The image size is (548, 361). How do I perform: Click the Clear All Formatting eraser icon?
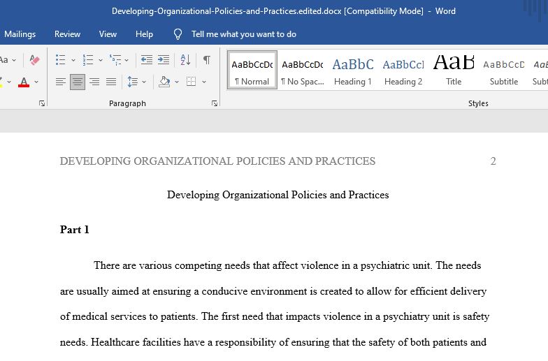(x=34, y=60)
